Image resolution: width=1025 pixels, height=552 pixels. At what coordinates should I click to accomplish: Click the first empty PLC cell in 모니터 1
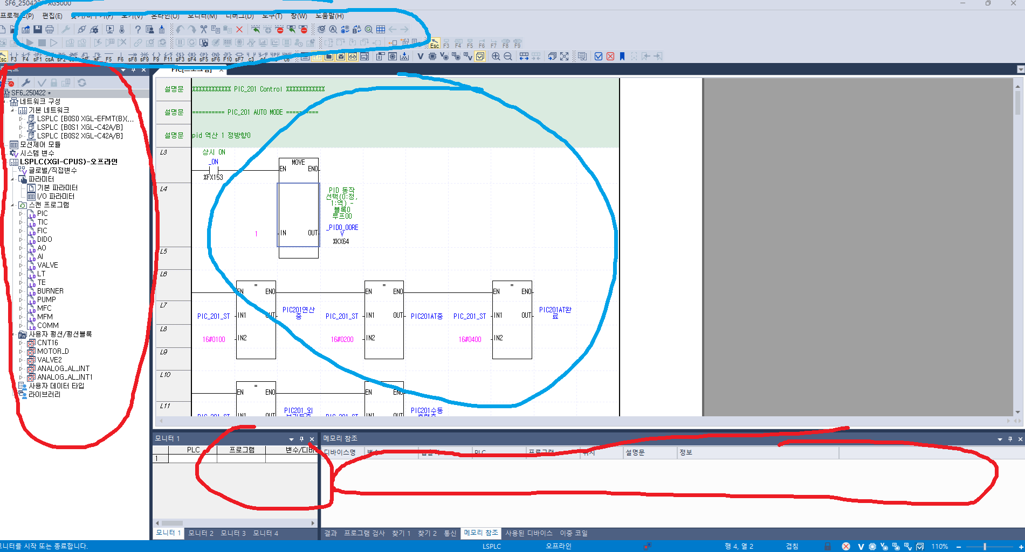point(192,459)
